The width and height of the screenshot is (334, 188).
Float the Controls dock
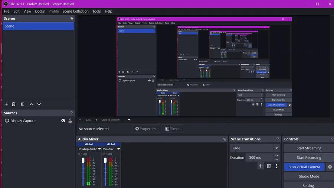coord(333,139)
